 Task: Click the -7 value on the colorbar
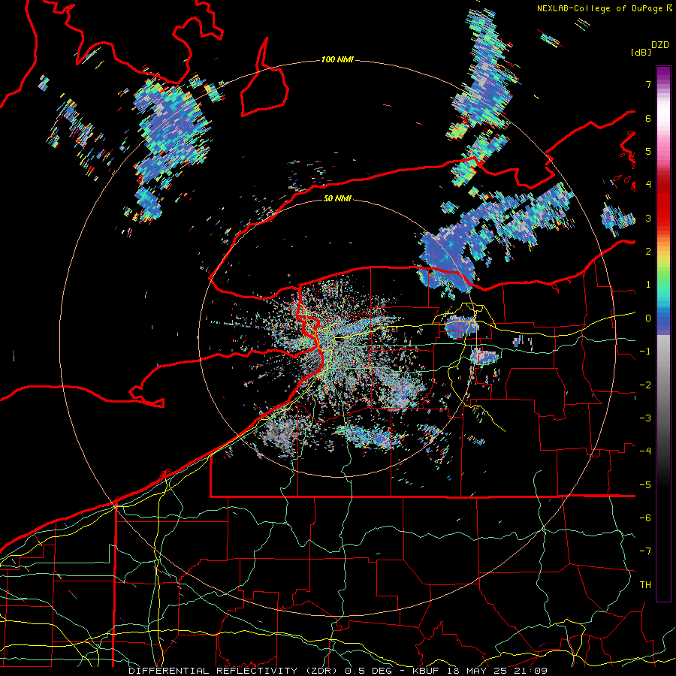pyautogui.click(x=645, y=551)
